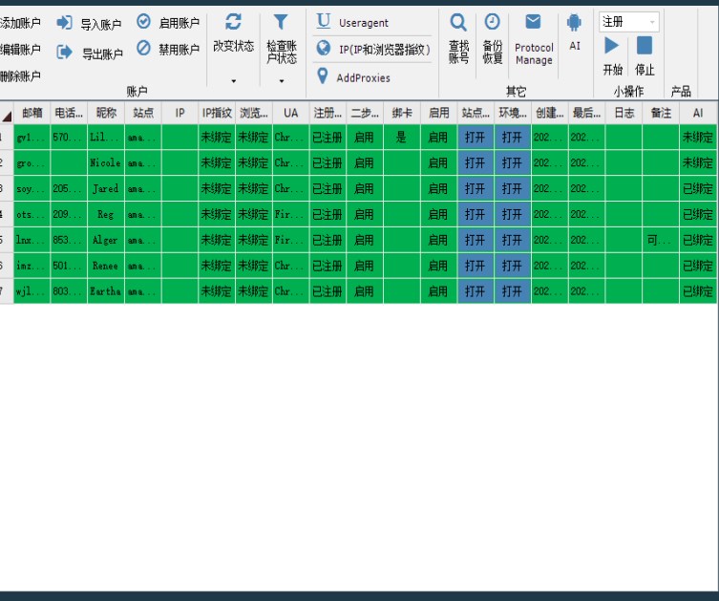Sort by 邮箱 column header
Viewport: 719px width, 601px height.
[x=32, y=113]
